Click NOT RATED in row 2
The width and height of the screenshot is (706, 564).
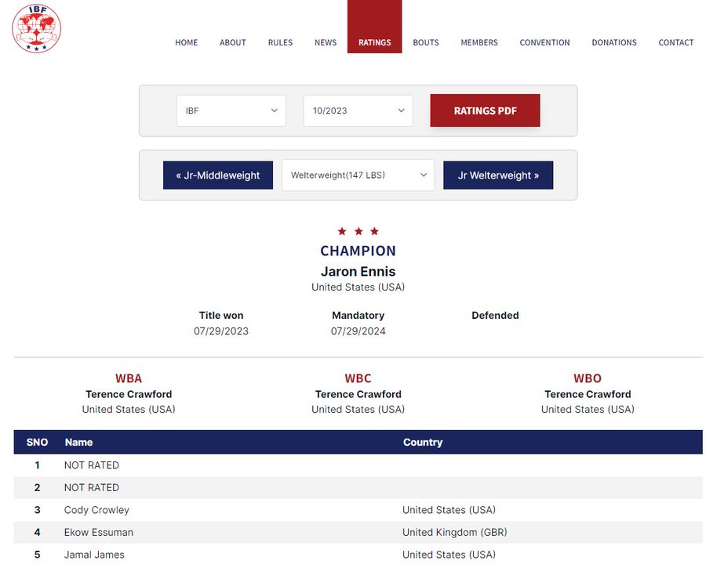92,487
